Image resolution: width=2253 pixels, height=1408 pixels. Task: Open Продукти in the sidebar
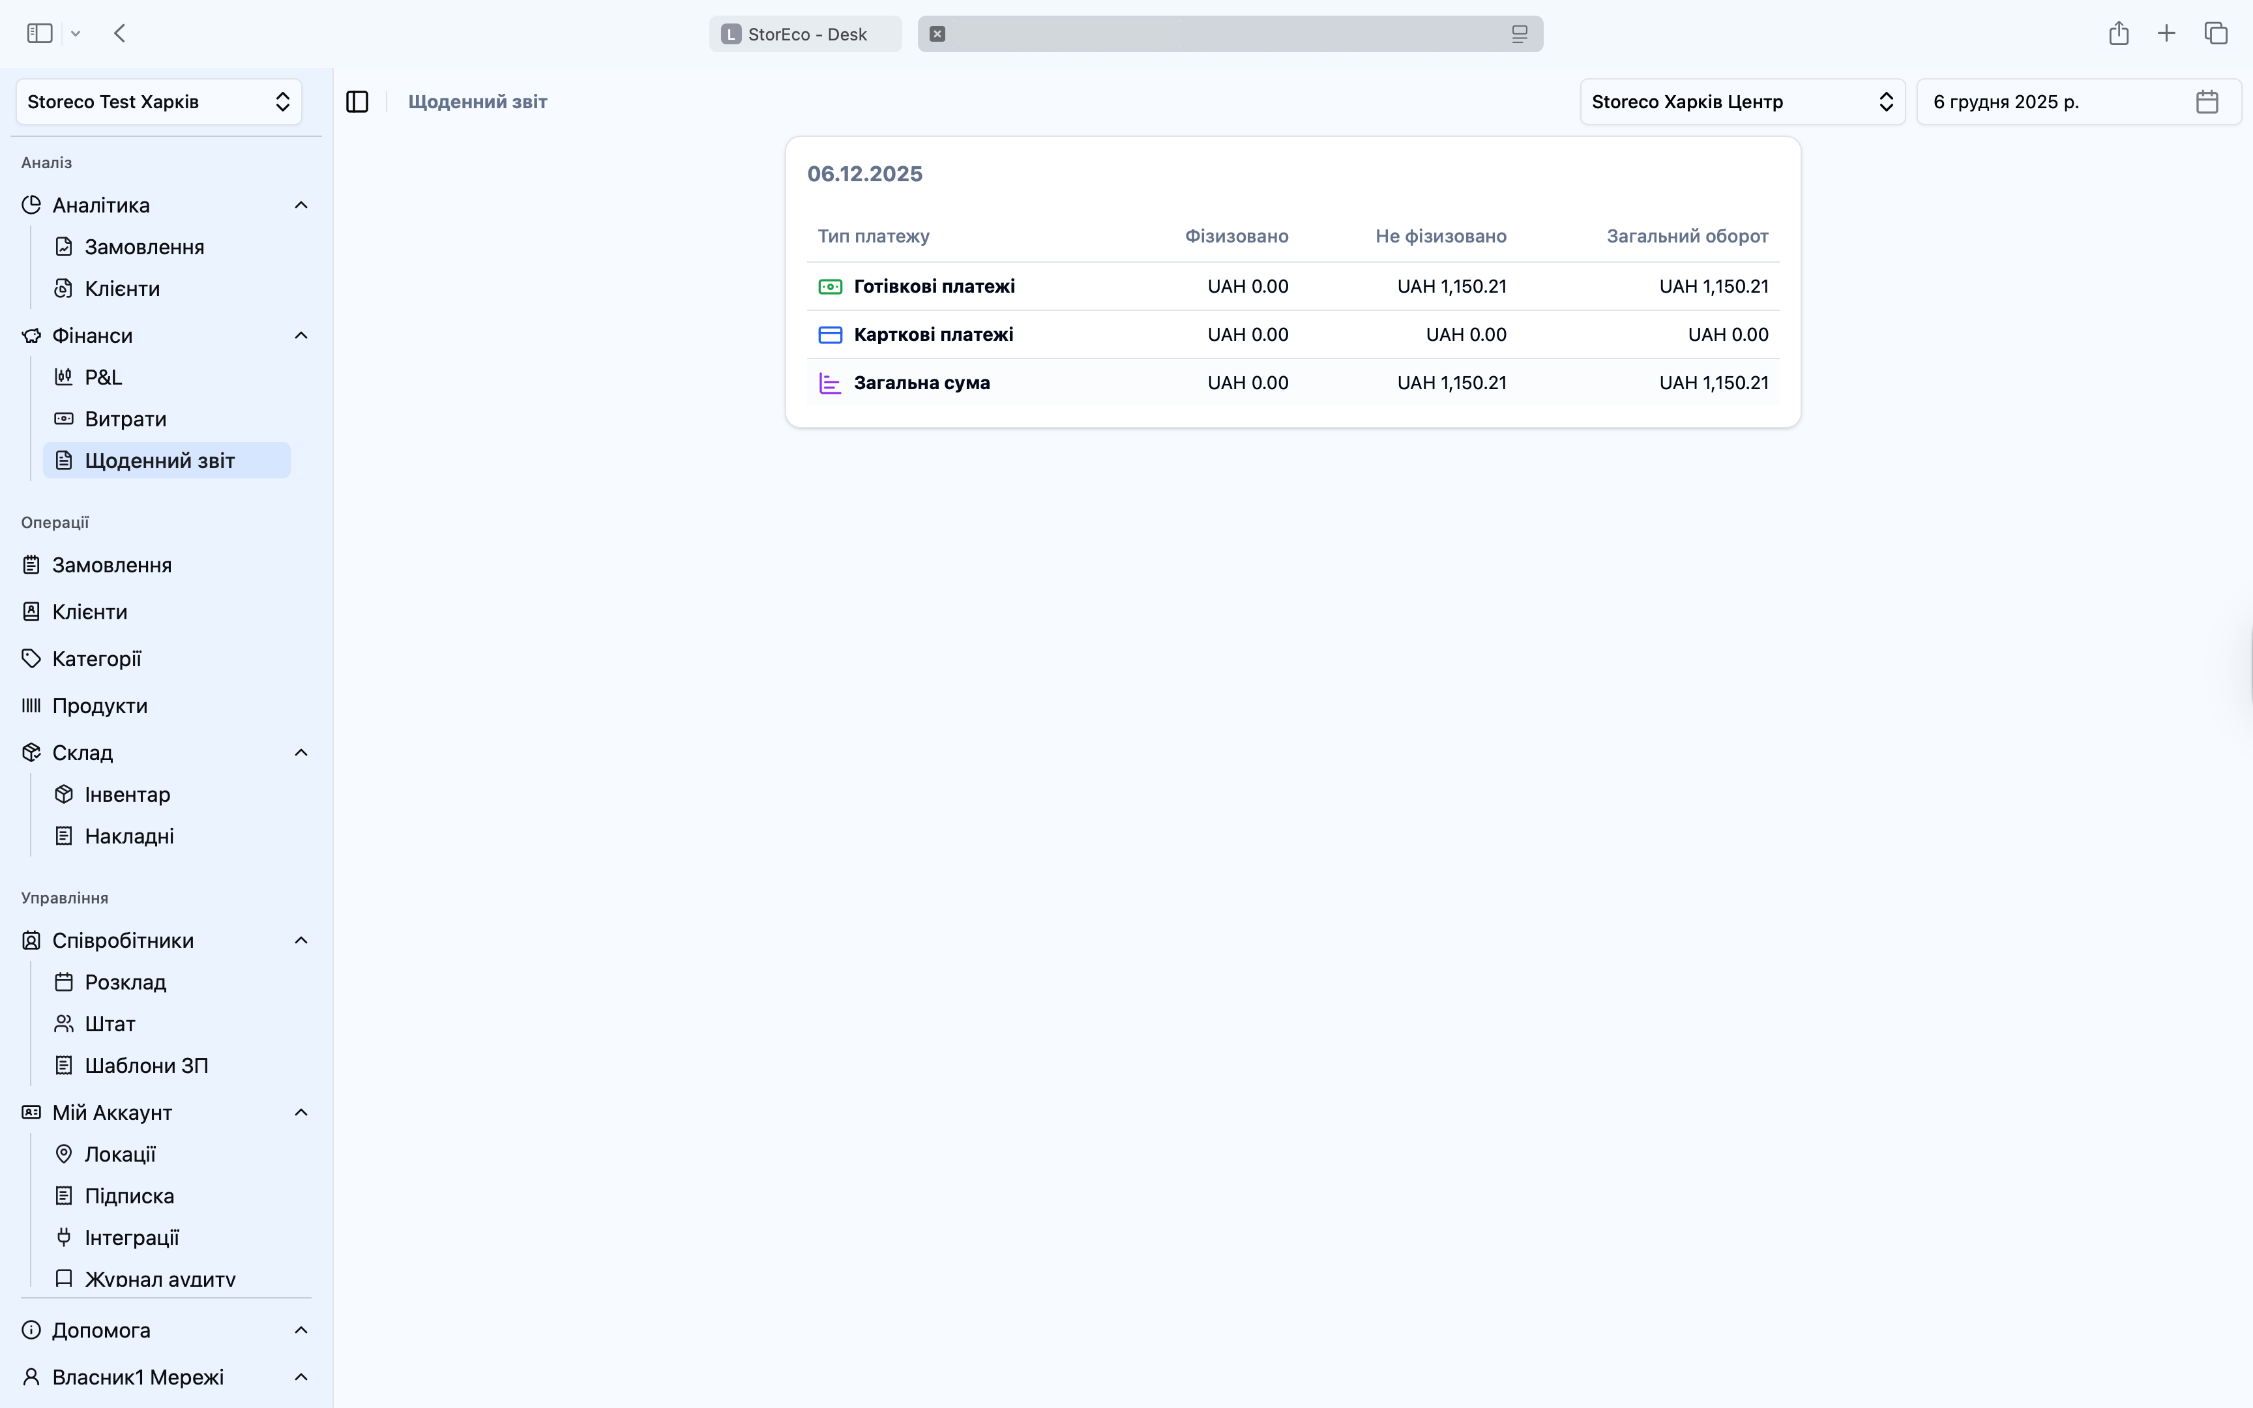[100, 706]
